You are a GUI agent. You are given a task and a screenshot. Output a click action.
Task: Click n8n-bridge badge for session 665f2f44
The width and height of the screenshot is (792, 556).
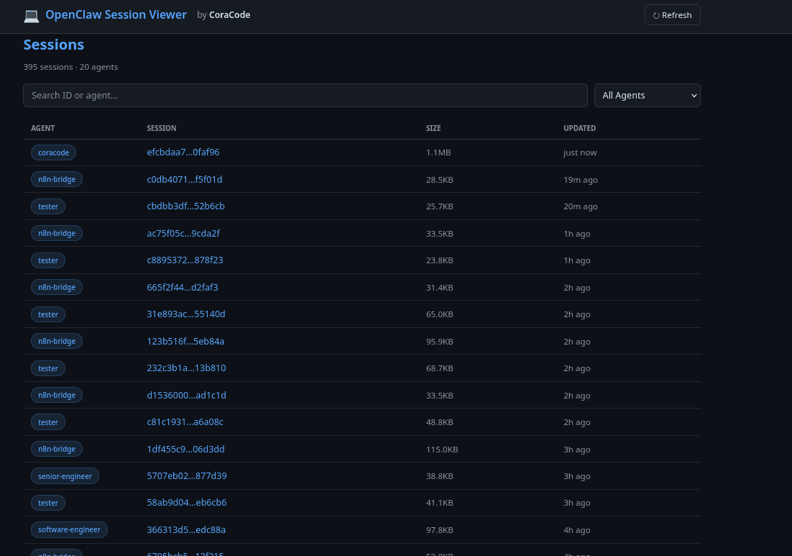click(x=57, y=287)
